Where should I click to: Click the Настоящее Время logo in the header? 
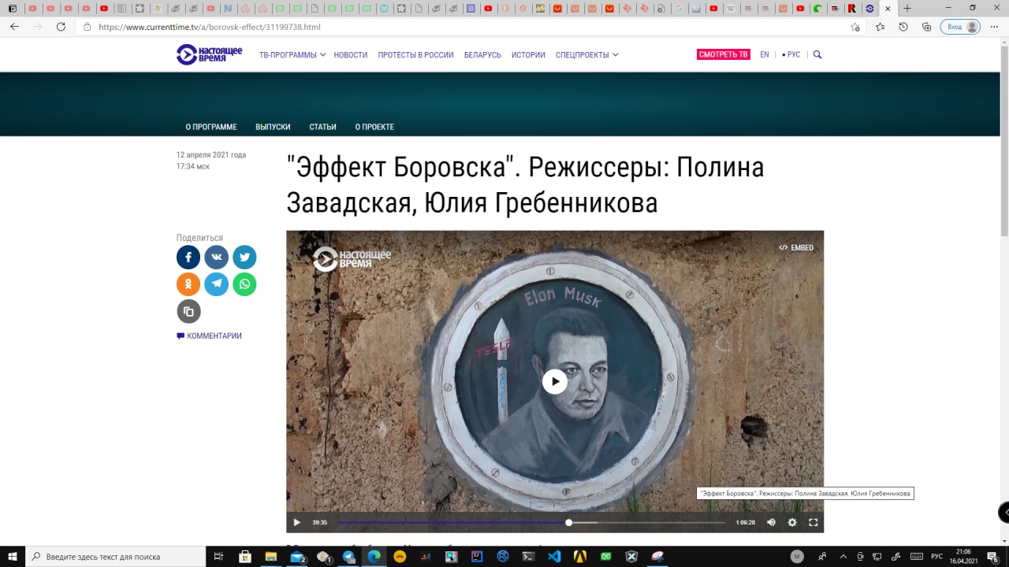coord(209,54)
